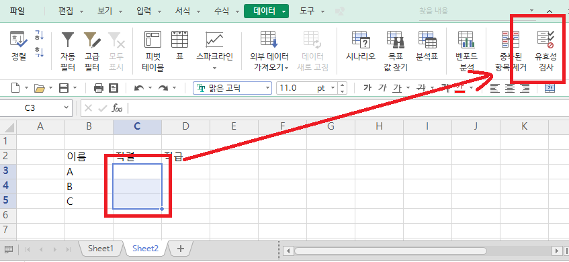Select cell containing 이름
The width and height of the screenshot is (569, 262).
pos(89,157)
